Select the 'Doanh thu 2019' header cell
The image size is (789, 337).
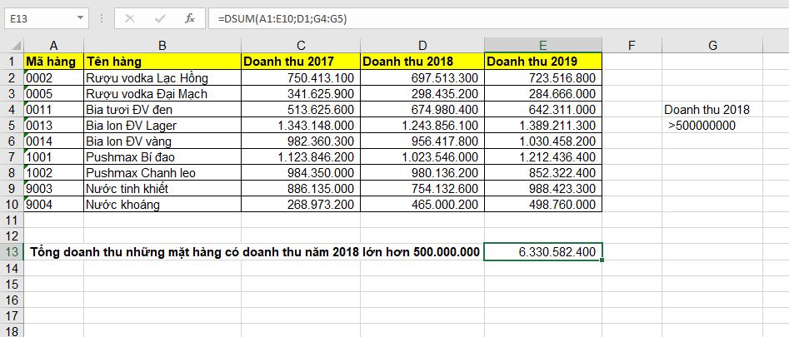click(542, 62)
